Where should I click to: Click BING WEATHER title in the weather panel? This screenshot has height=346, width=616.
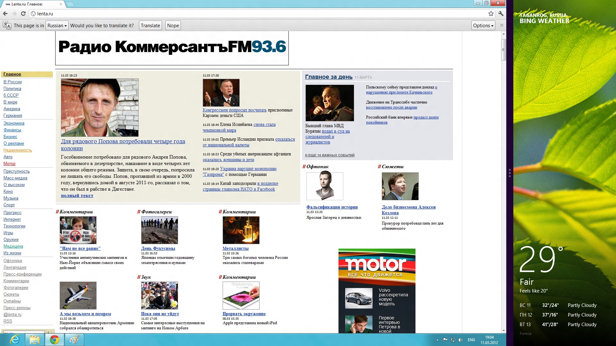544,21
